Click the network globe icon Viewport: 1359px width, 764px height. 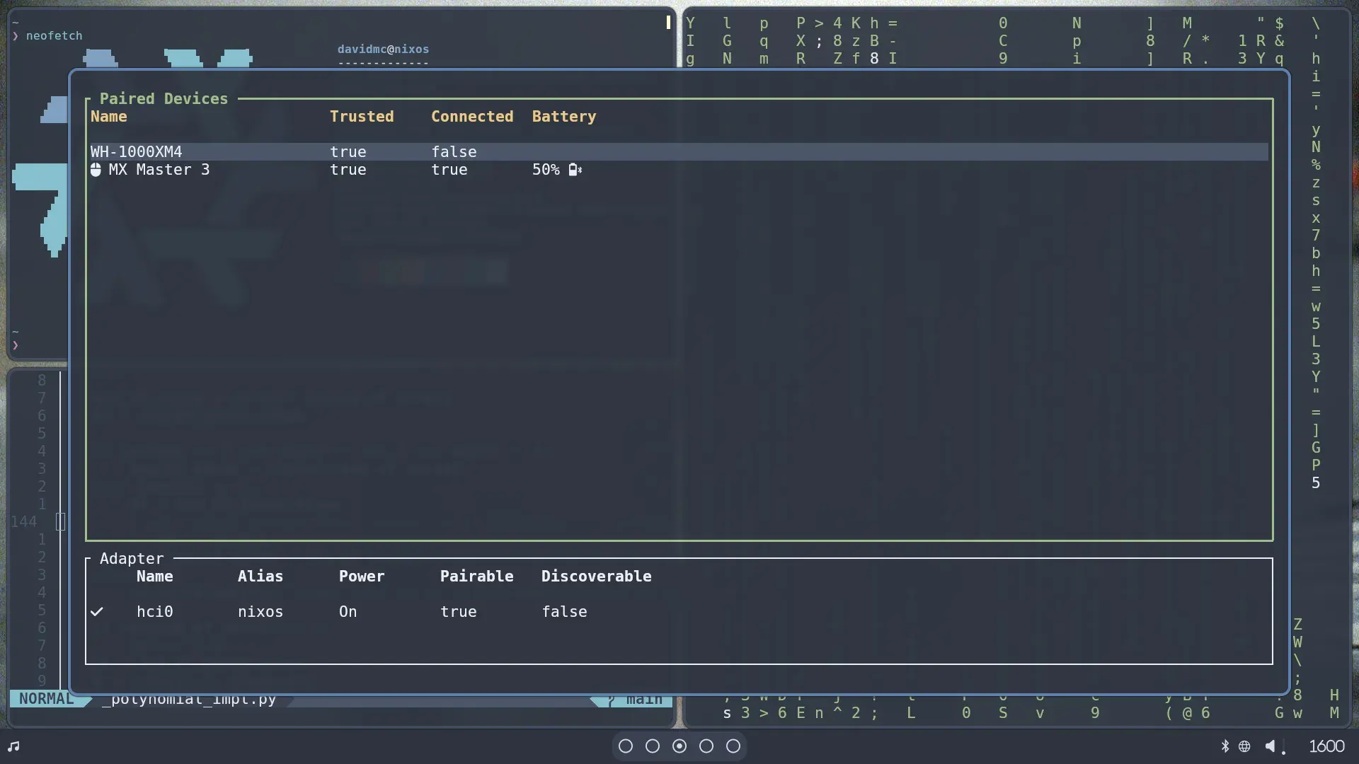pyautogui.click(x=1244, y=746)
